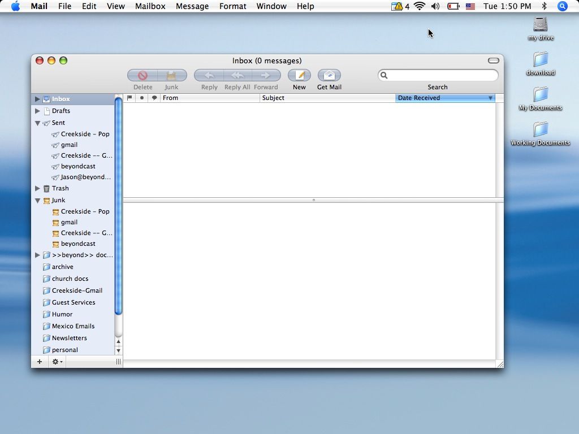
Task: Expand the Trash disclosure triangle
Action: [x=37, y=188]
